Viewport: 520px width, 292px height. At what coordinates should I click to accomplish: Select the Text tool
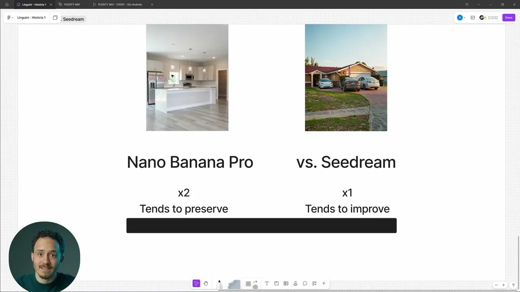pyautogui.click(x=267, y=283)
